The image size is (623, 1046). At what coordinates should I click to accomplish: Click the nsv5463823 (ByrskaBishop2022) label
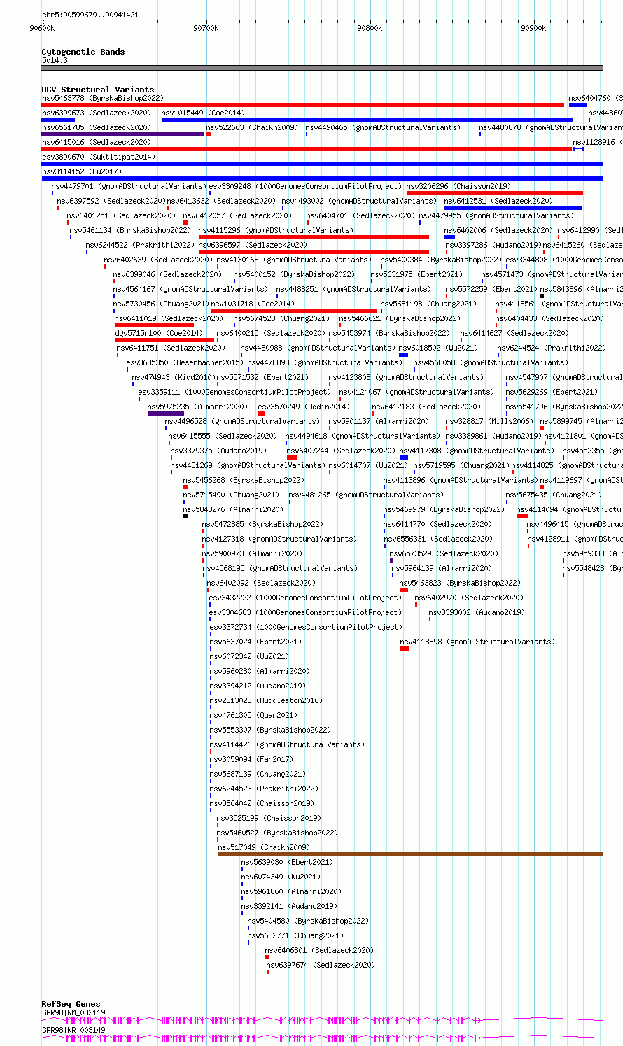pyautogui.click(x=460, y=583)
